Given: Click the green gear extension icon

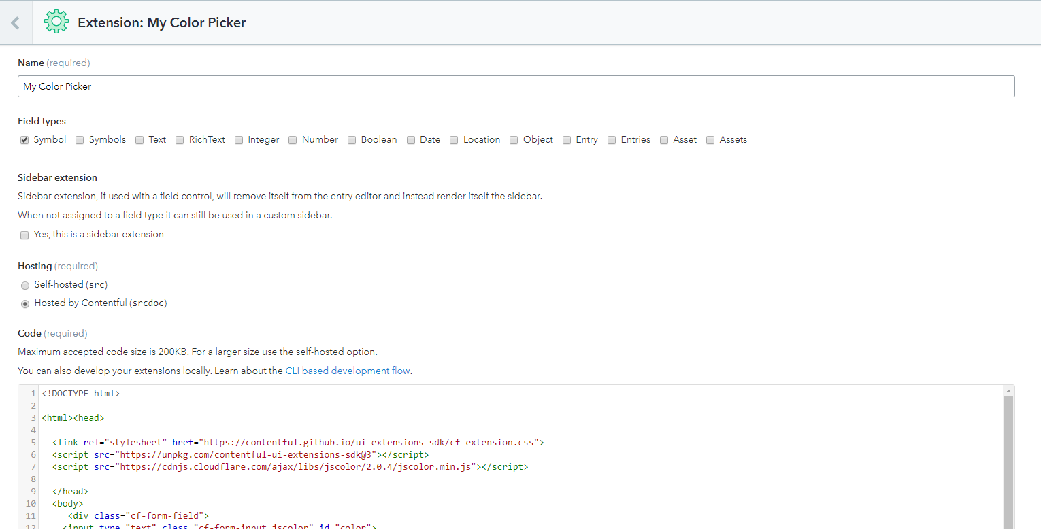Looking at the screenshot, I should pyautogui.click(x=56, y=22).
